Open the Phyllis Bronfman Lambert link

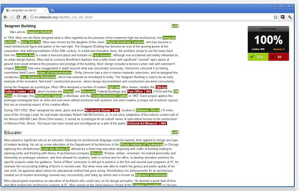[125, 42]
